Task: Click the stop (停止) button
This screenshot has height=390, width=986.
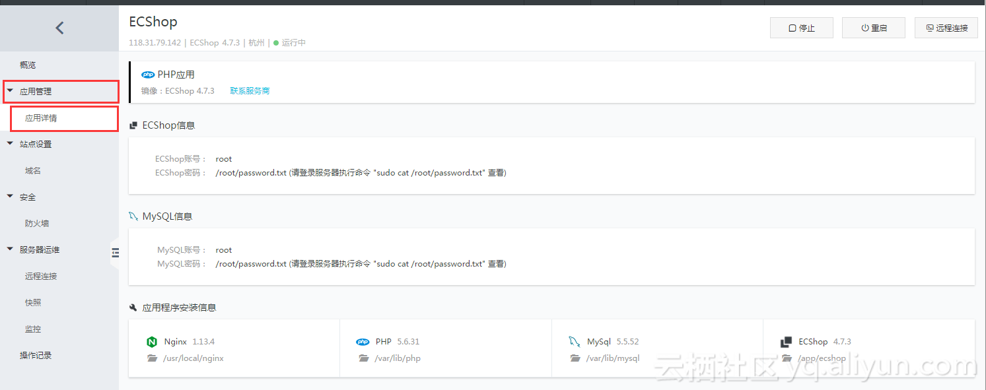Action: point(801,28)
